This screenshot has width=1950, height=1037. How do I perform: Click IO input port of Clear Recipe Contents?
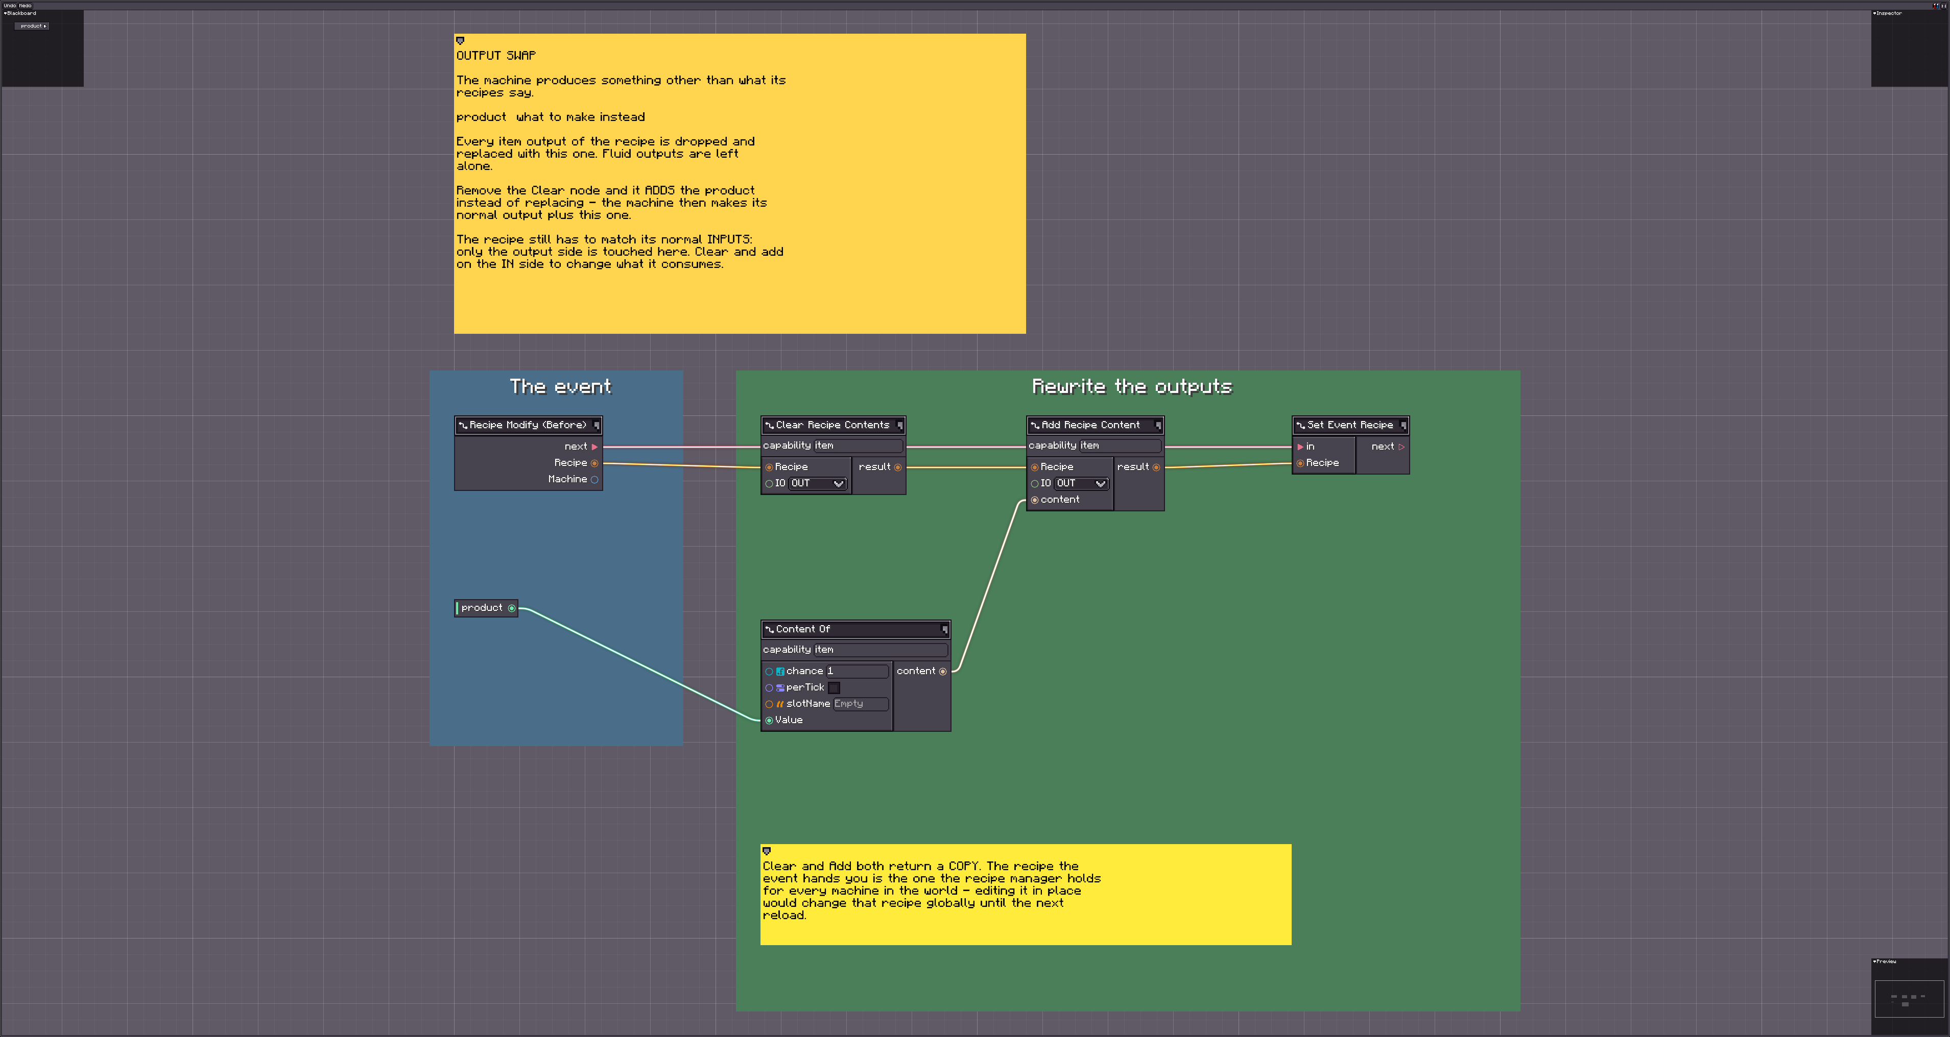tap(769, 483)
